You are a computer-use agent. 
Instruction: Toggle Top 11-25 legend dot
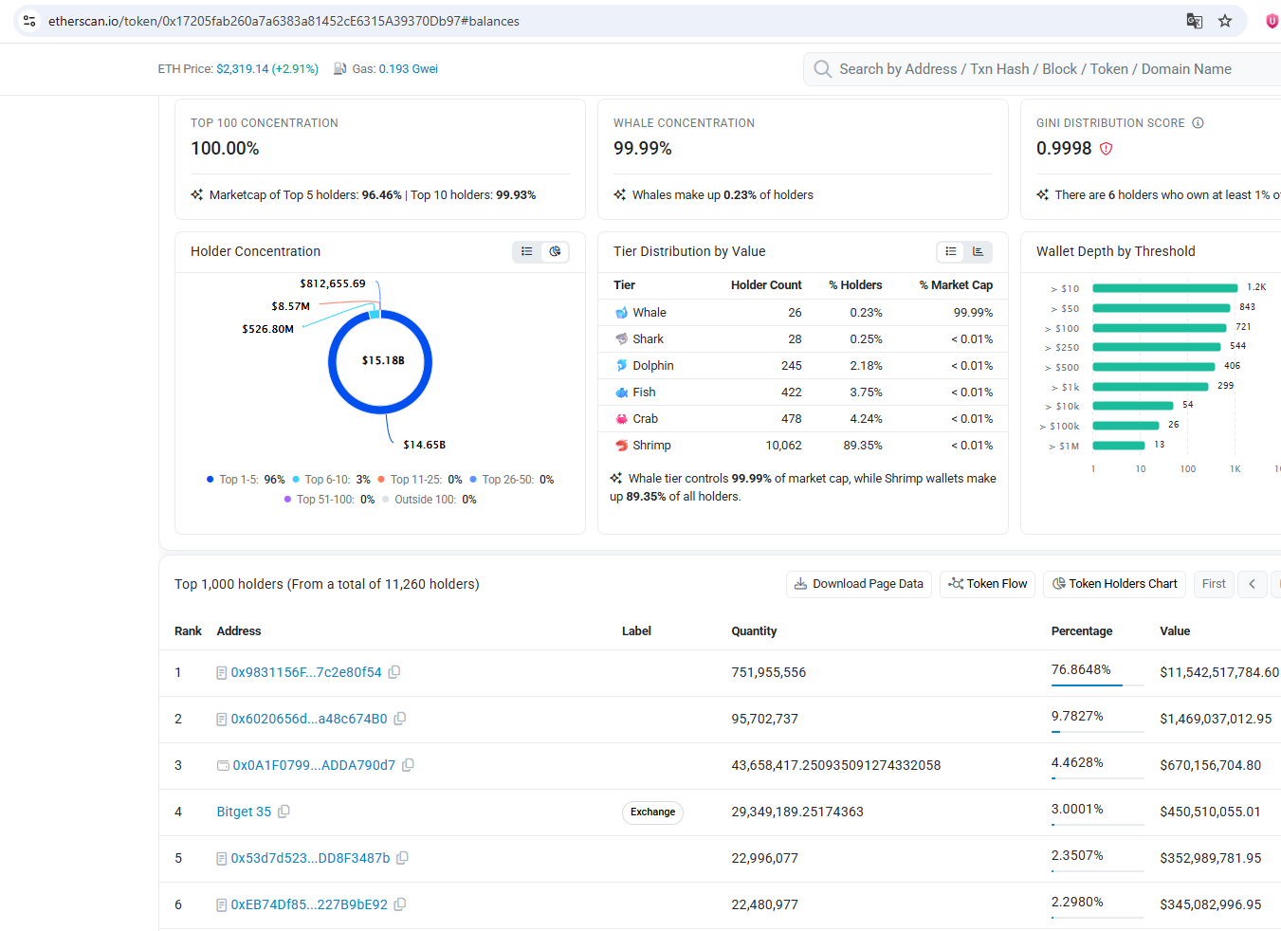point(381,480)
